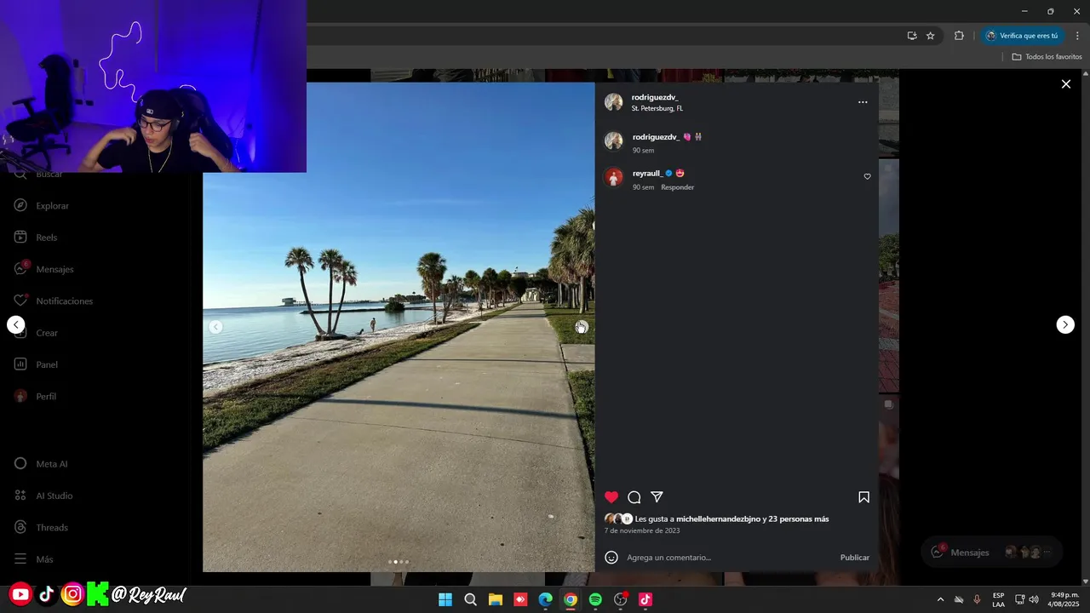Screen dimensions: 1090x613
Task: Show the previous photo in the carousel
Action: (x=215, y=327)
